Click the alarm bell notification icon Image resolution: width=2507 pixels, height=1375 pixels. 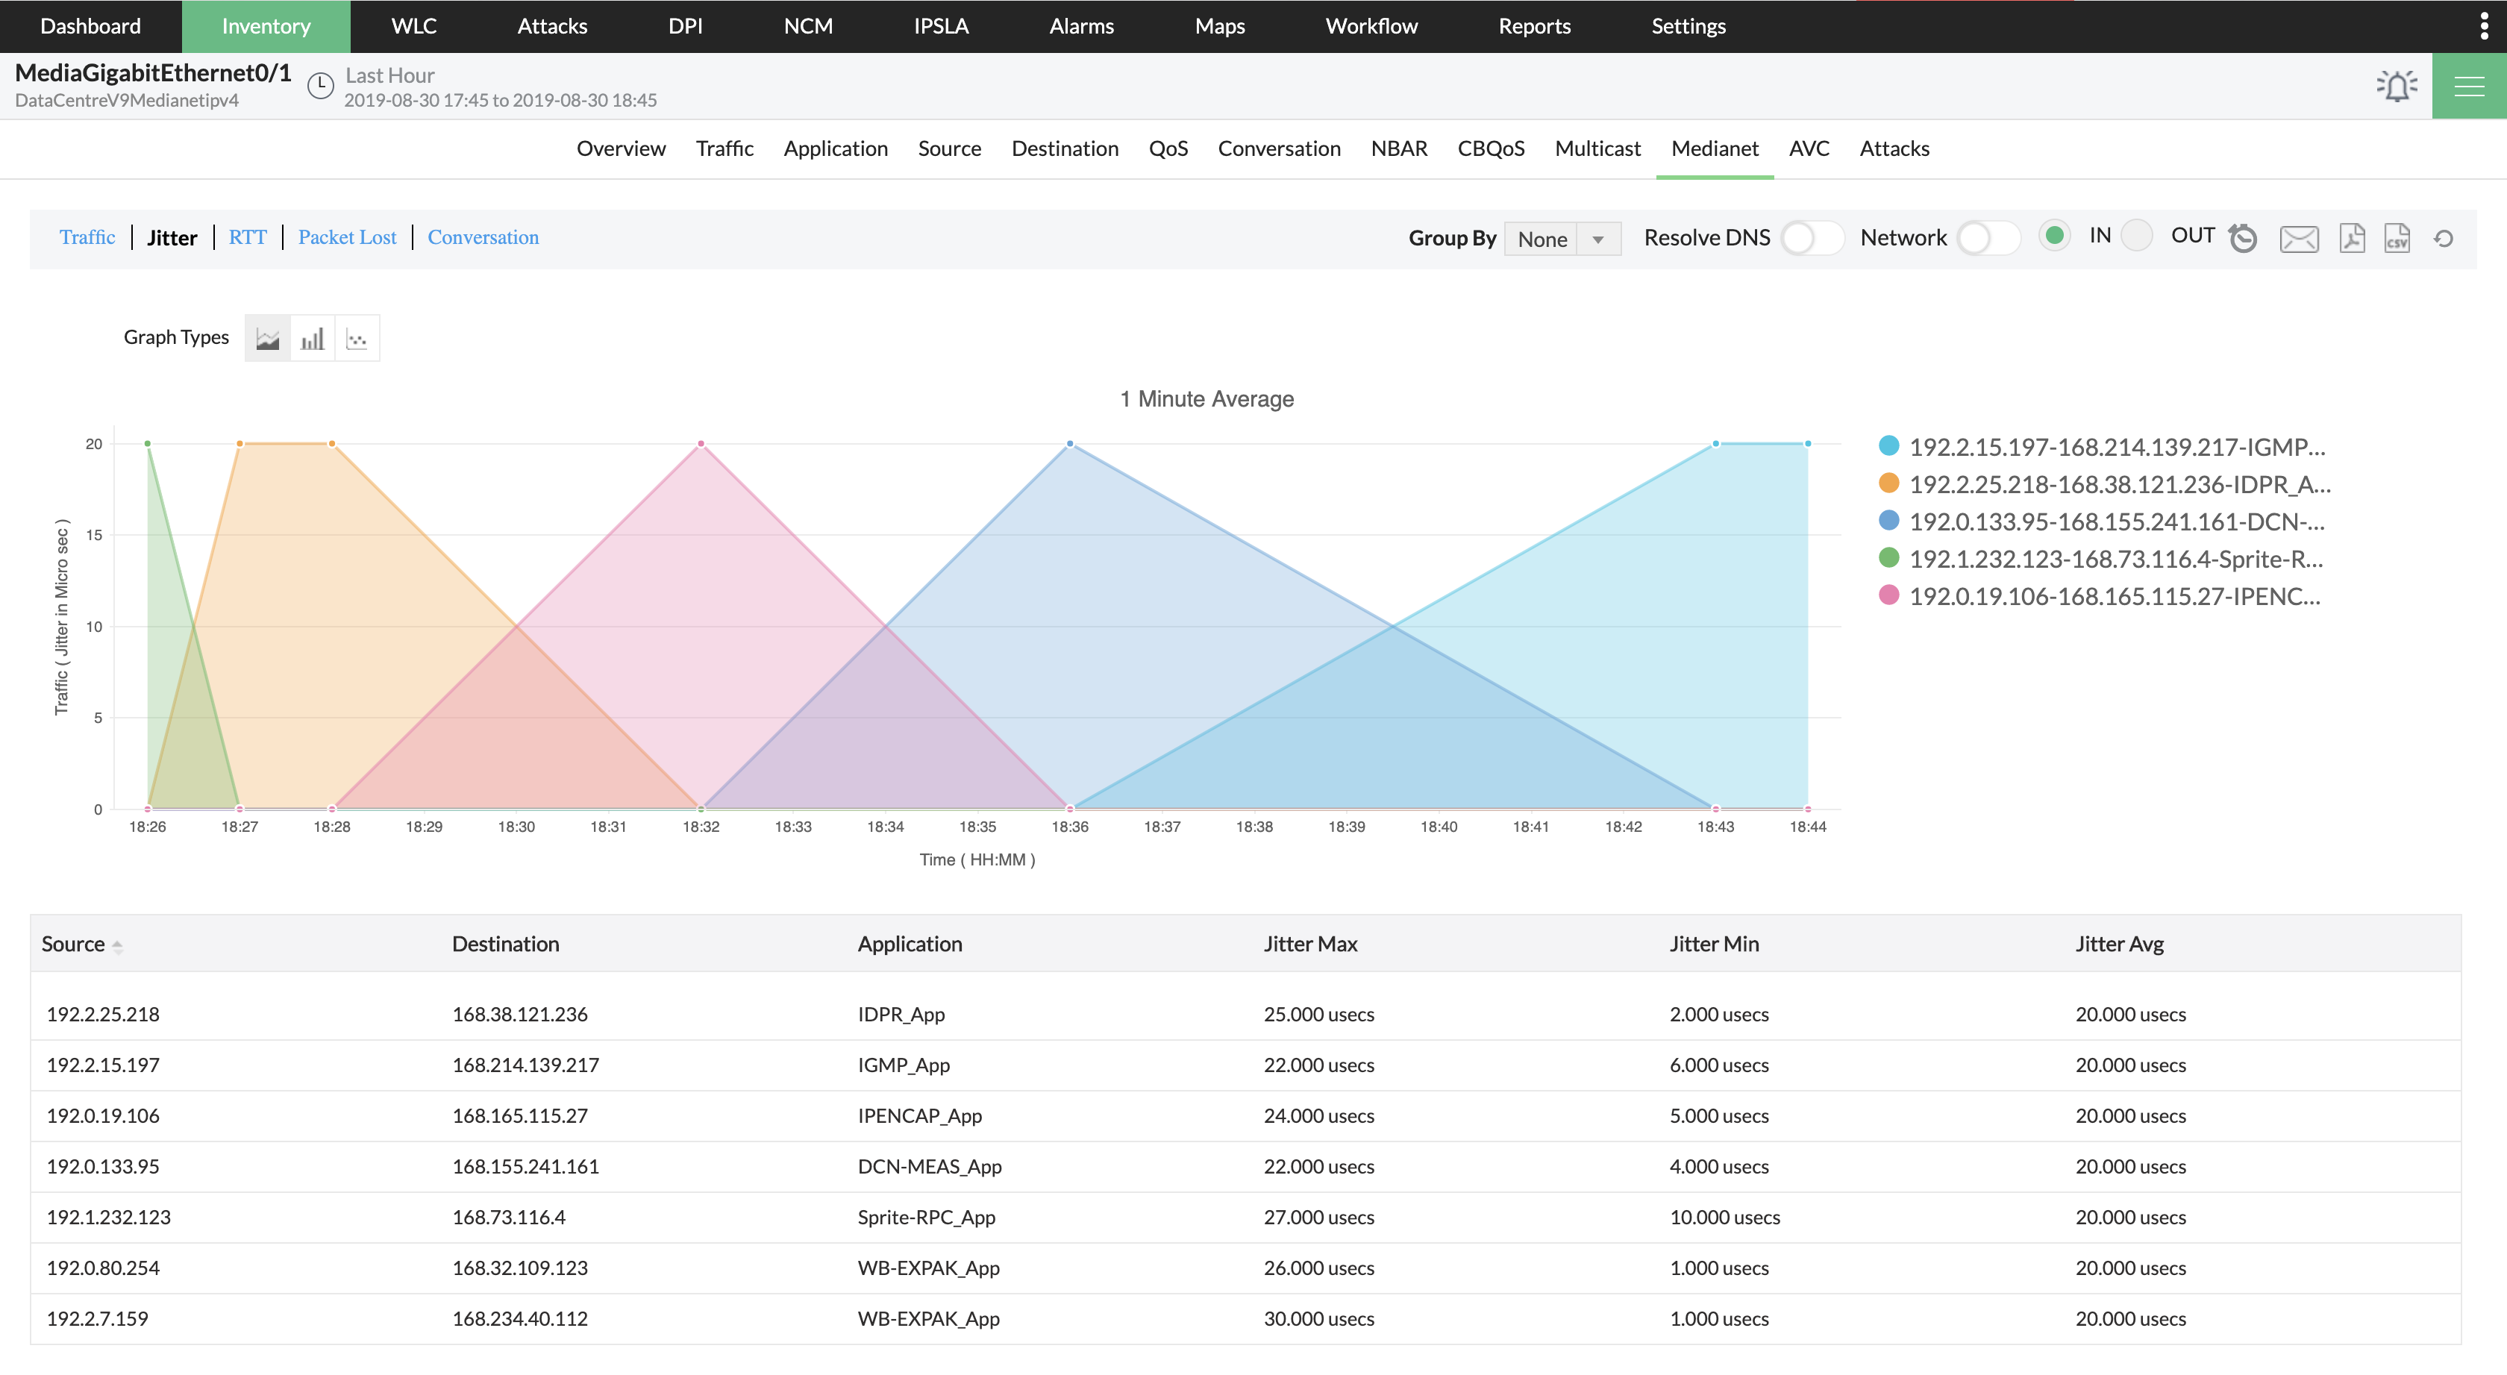click(2396, 86)
